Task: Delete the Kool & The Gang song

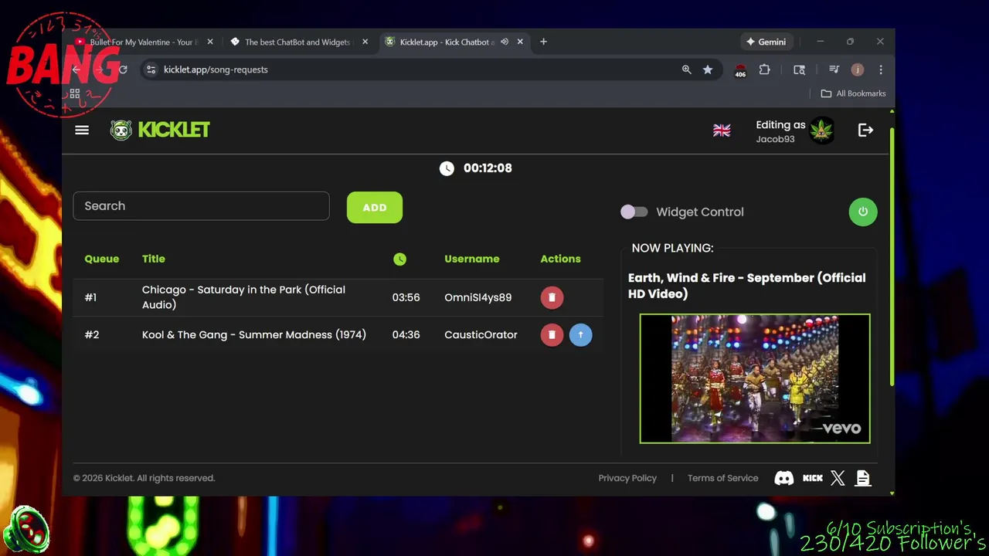Action: click(552, 334)
